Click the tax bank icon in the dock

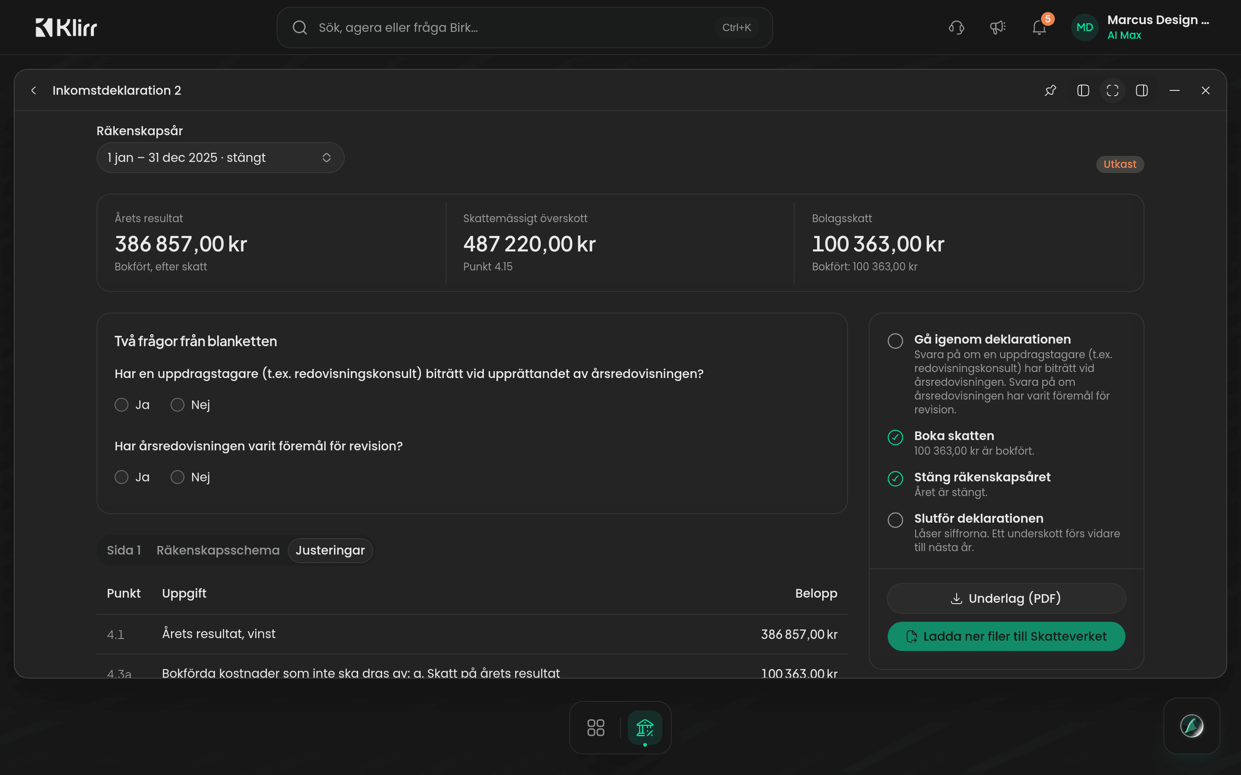click(x=645, y=727)
